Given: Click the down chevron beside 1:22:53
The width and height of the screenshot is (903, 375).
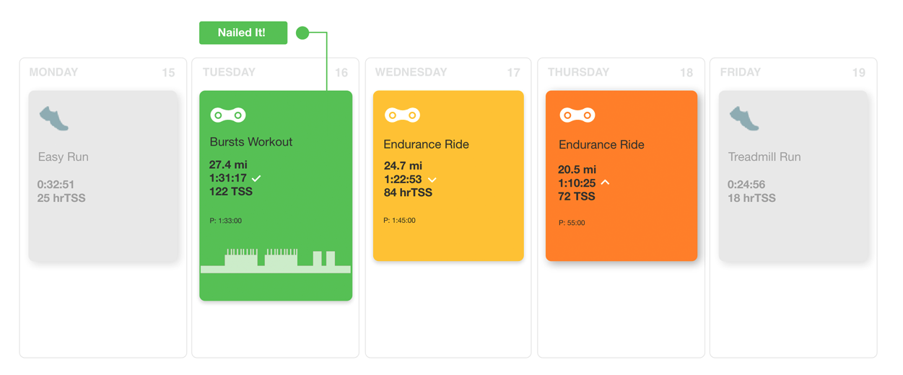Looking at the screenshot, I should click(432, 180).
